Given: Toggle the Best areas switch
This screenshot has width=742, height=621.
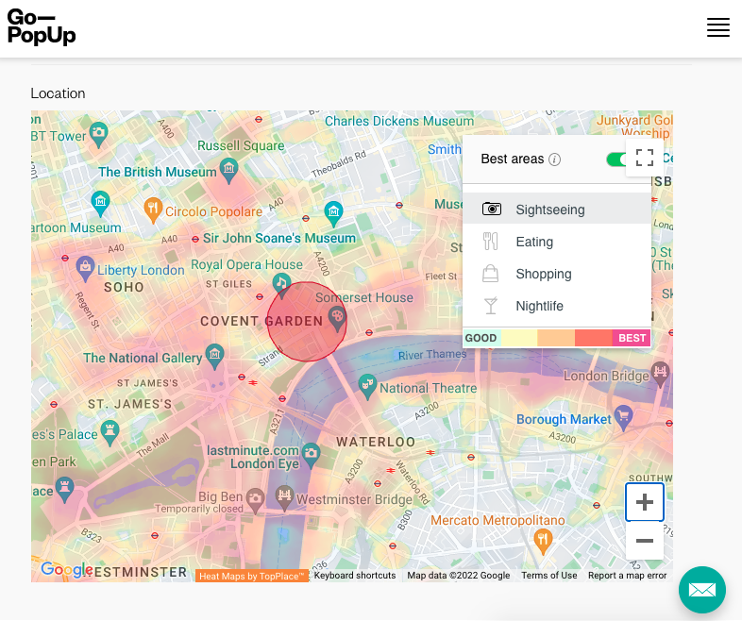Looking at the screenshot, I should click(616, 159).
